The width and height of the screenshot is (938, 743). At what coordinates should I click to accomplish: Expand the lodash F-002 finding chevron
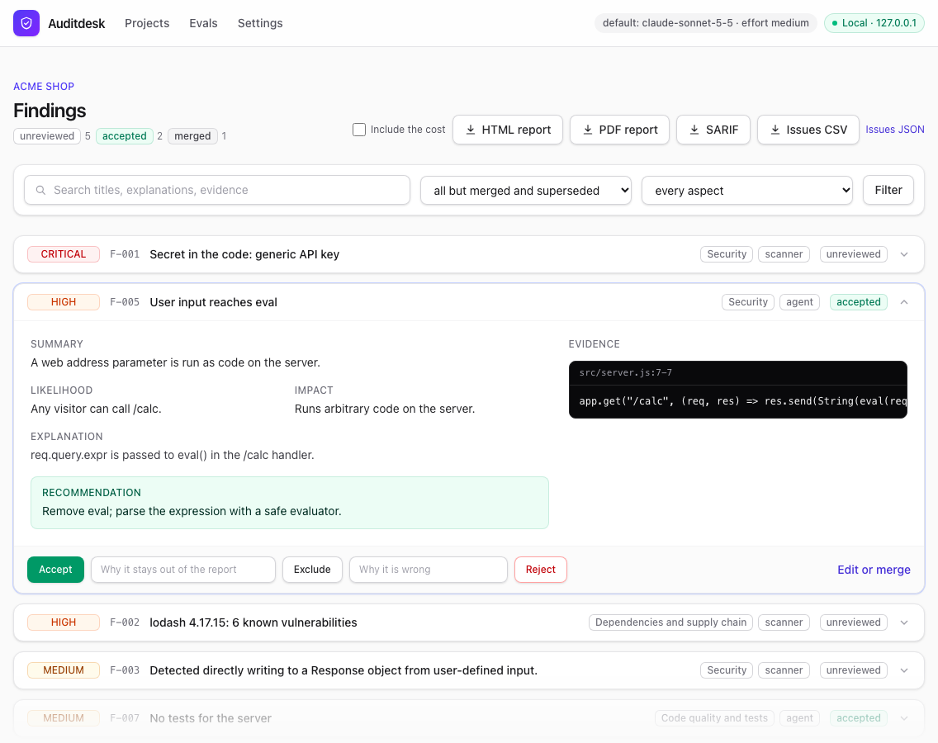tap(904, 622)
